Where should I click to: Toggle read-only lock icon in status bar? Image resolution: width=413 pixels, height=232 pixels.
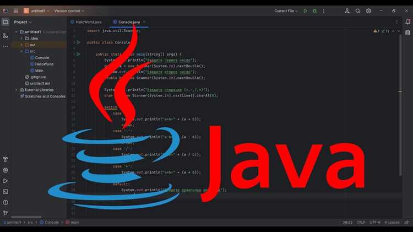point(407,222)
